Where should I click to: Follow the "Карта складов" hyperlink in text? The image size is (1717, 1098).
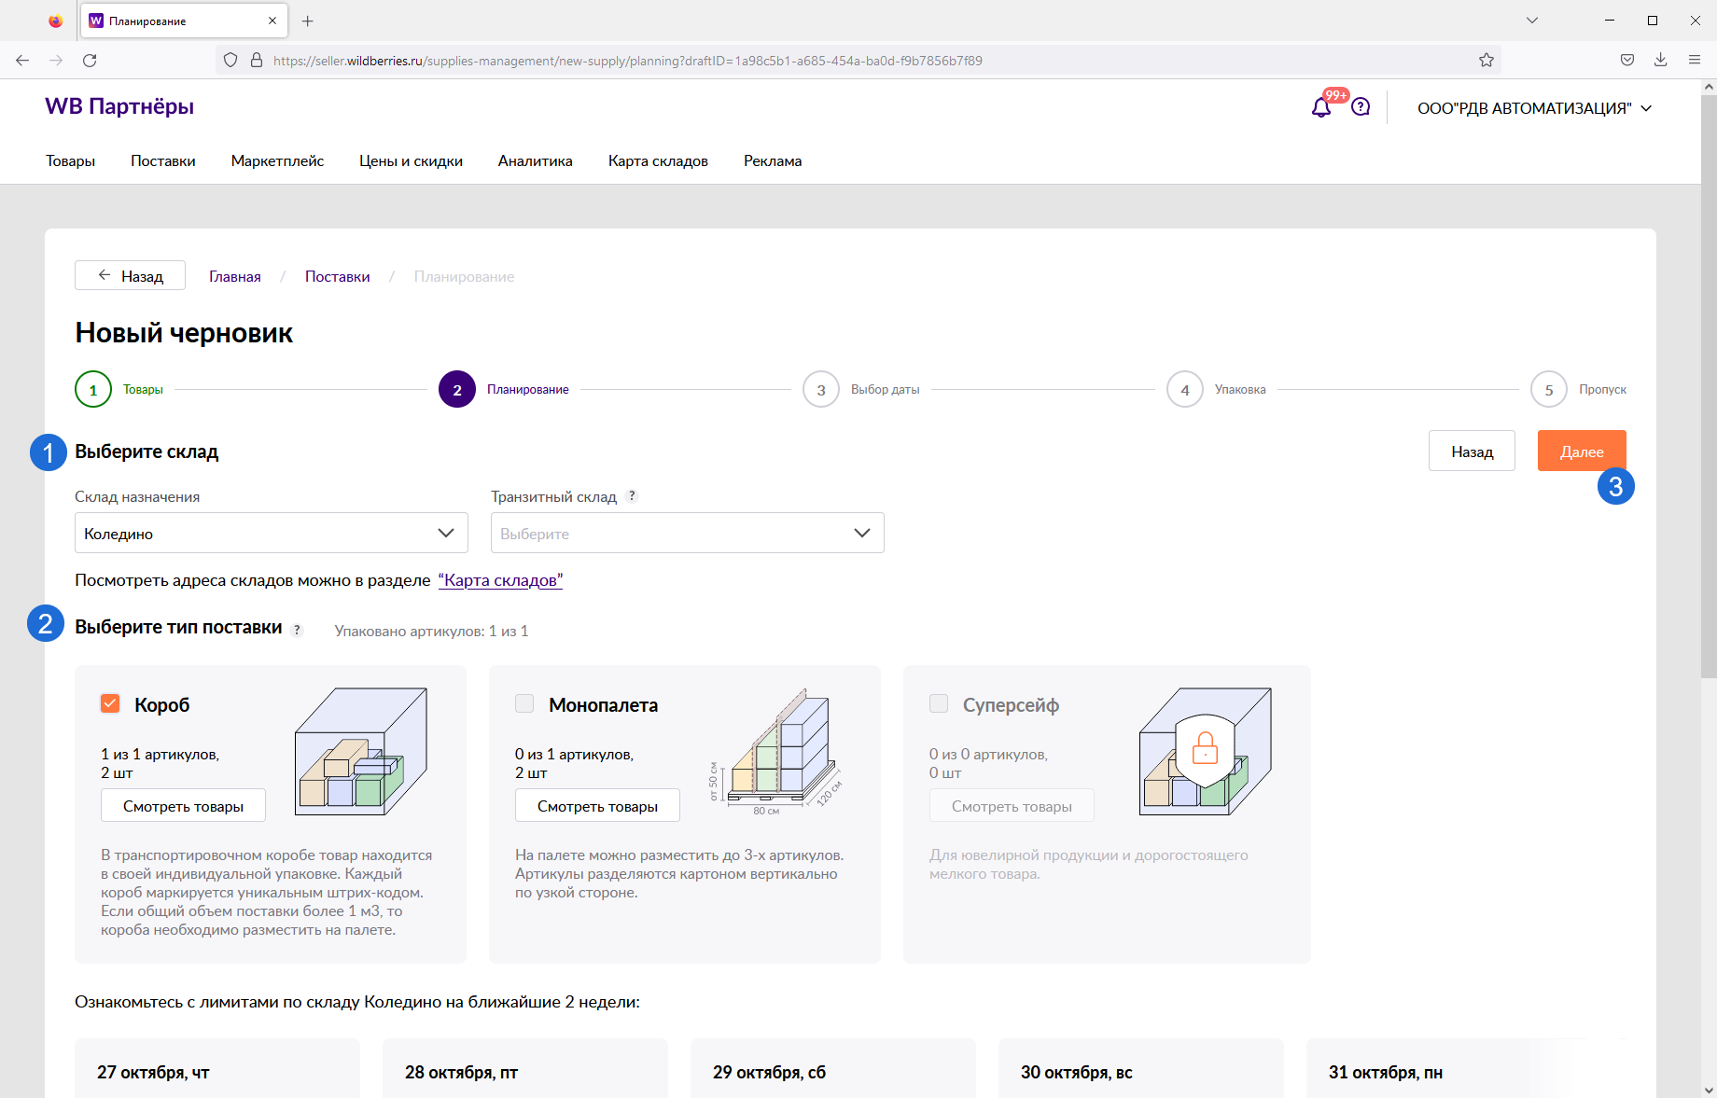(500, 580)
